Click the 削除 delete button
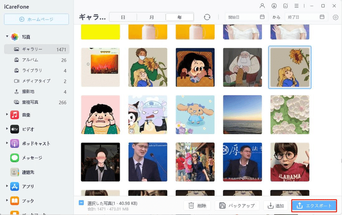 coord(197,206)
